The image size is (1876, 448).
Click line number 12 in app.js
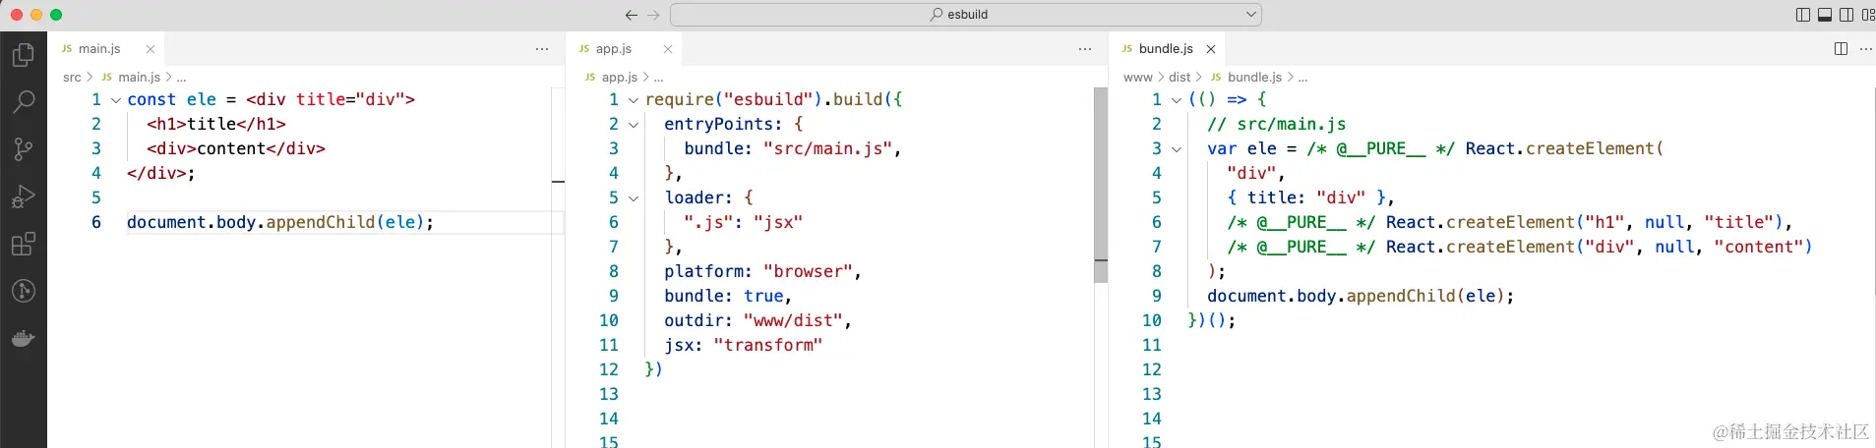click(x=609, y=369)
